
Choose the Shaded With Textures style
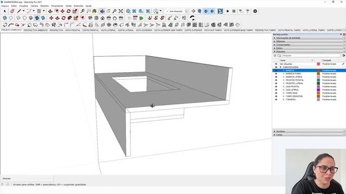[x=37, y=18]
